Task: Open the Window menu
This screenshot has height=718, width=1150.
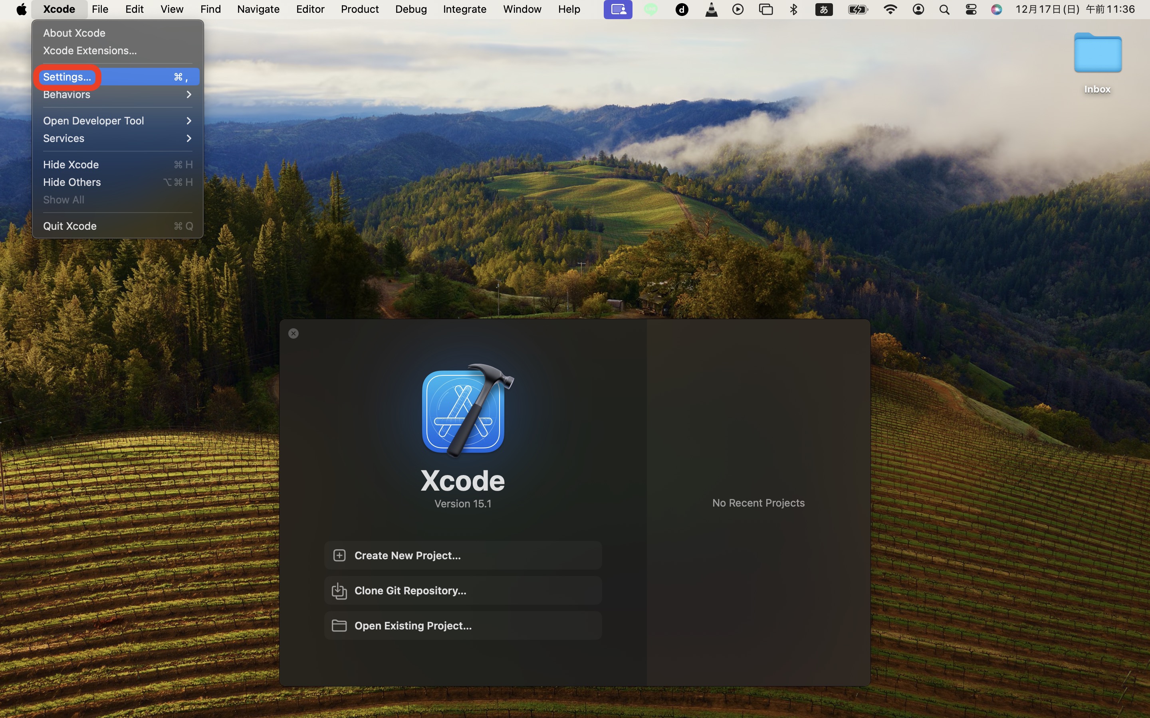Action: click(522, 9)
